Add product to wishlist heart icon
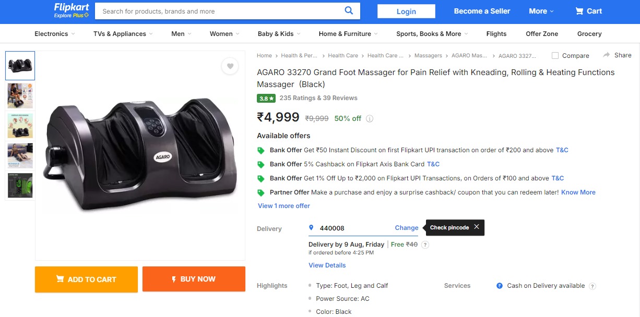 pos(230,66)
